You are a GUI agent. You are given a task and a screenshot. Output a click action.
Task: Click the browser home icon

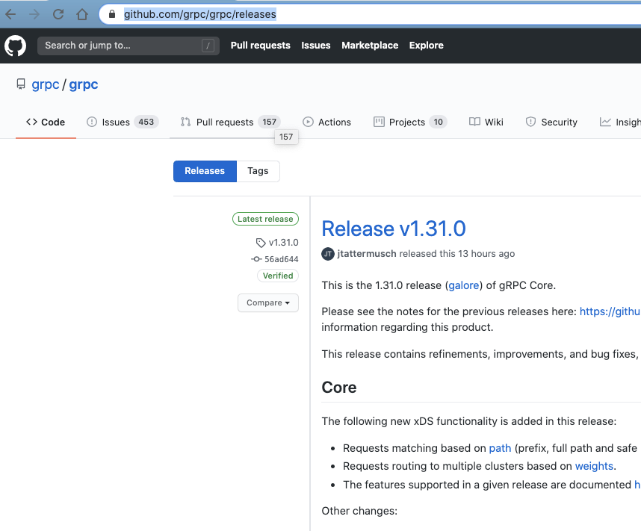coord(82,13)
